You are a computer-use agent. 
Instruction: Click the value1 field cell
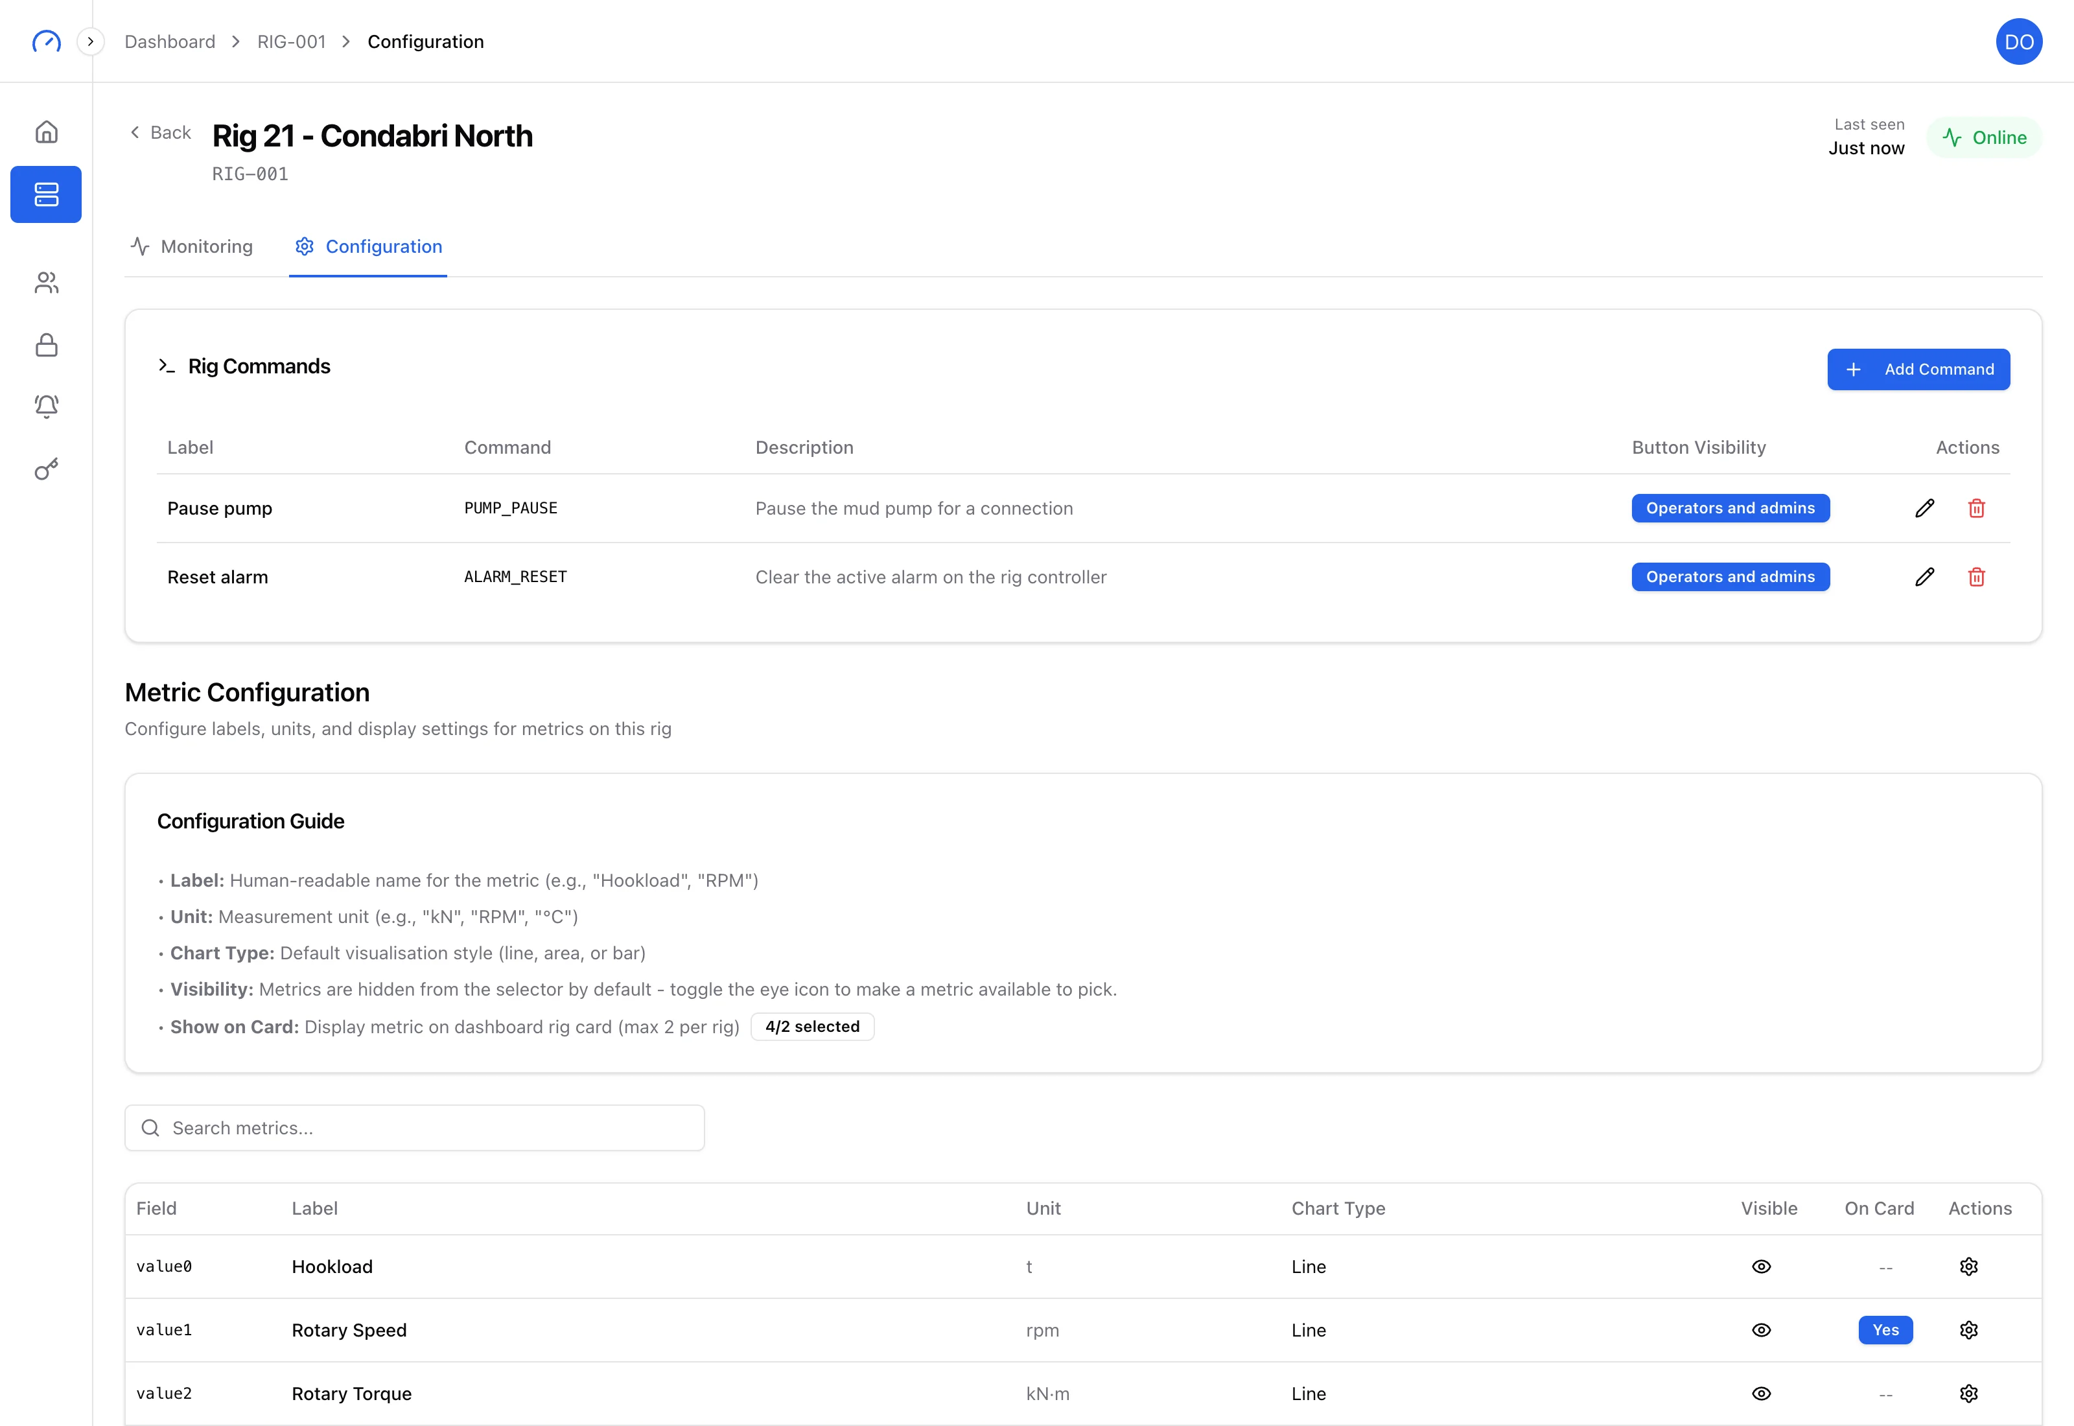click(x=165, y=1331)
